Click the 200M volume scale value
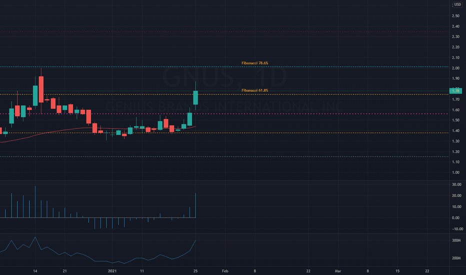Image resolution: width=466 pixels, height=275 pixels. pyautogui.click(x=456, y=258)
